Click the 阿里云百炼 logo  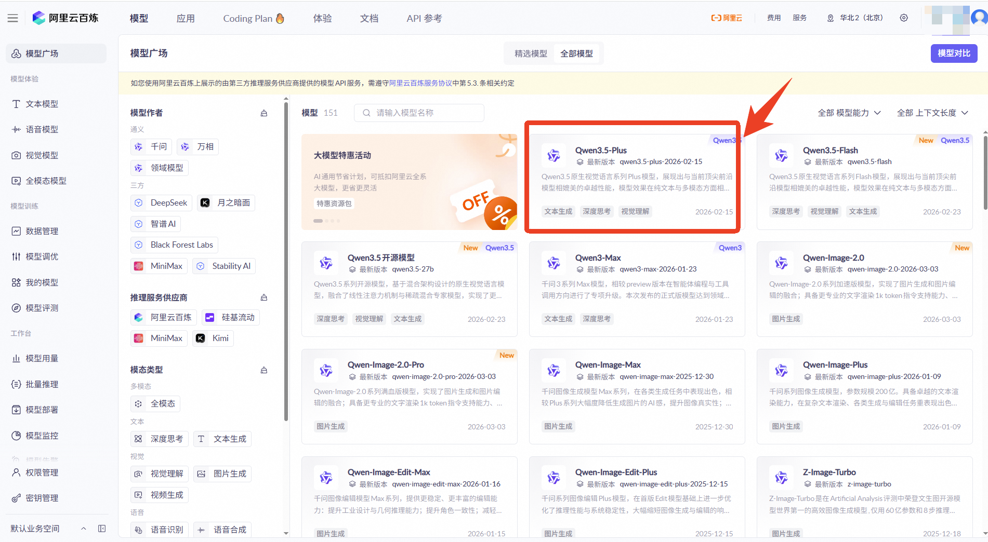65,18
